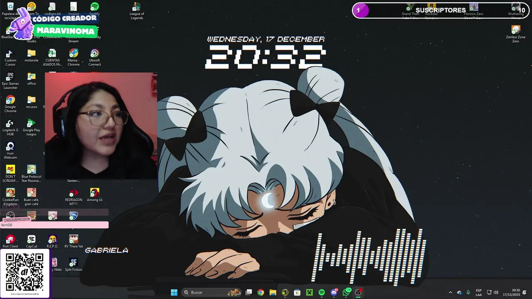Open the Grand Theft Auto V desktop shortcut
The width and height of the screenshot is (532, 299).
(x=410, y=11)
